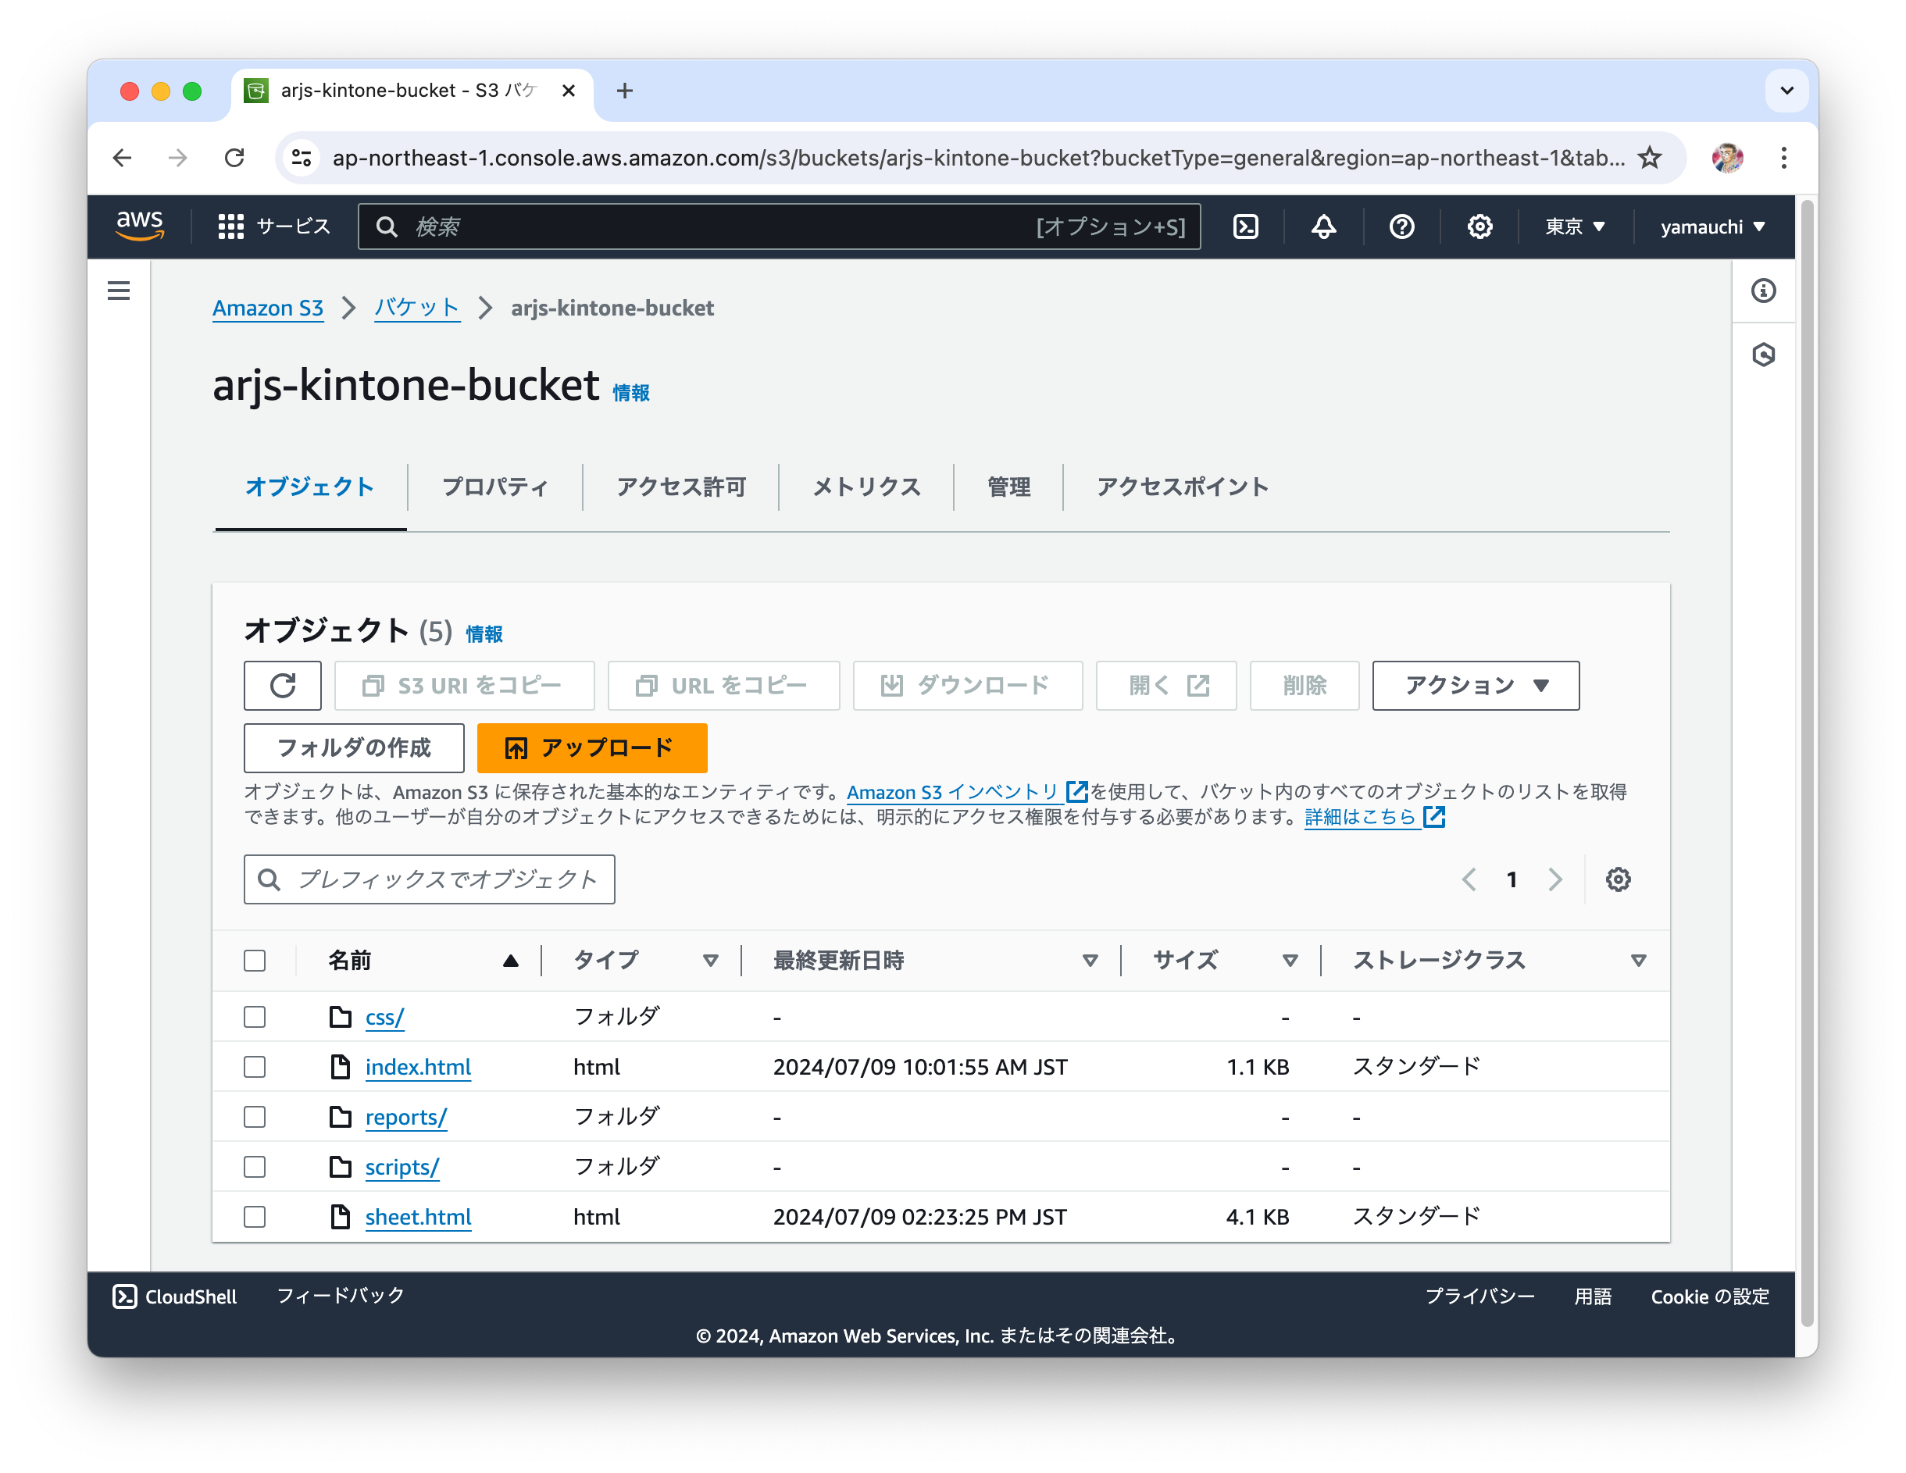Screen dimensions: 1906x1473
Task: Click the scripts folder icon
Action: [x=341, y=1167]
